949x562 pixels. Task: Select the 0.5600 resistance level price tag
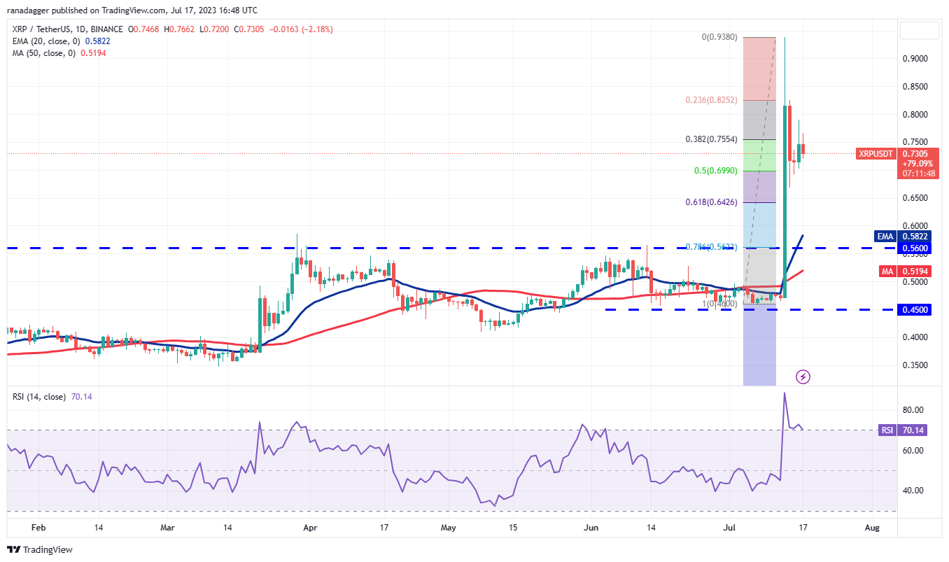click(x=915, y=248)
